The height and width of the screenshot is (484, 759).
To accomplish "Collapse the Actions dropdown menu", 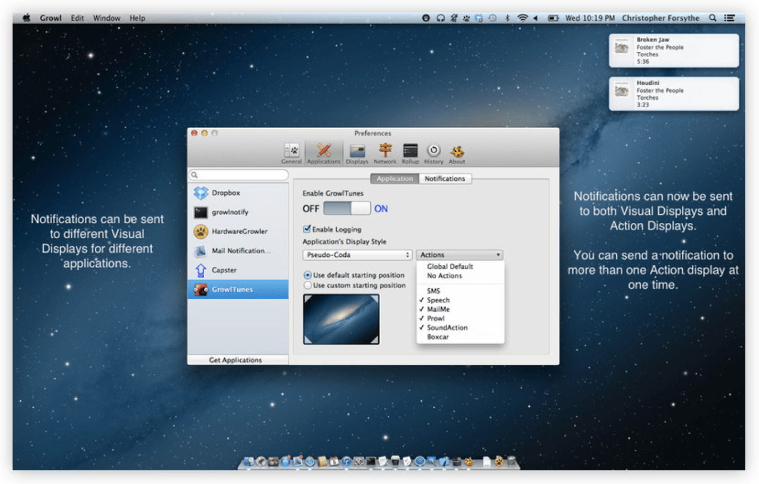I will point(460,255).
